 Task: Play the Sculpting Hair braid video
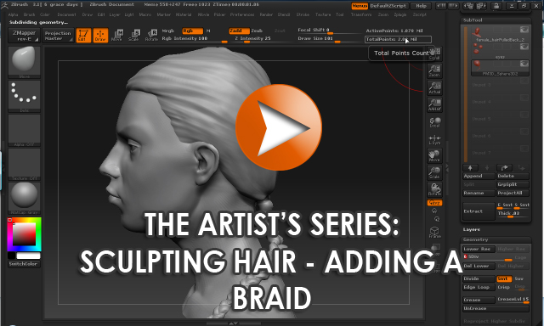point(279,127)
